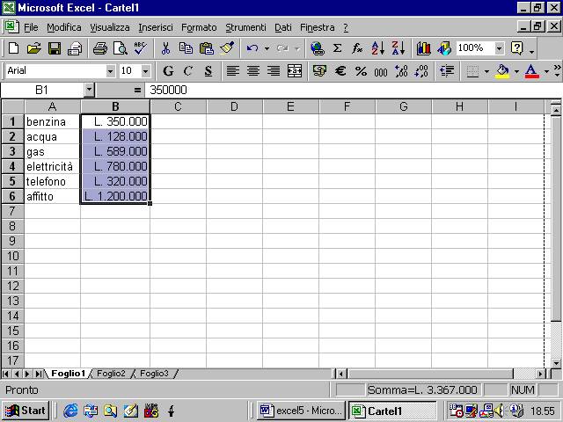563x422 pixels.
Task: Open fill color palette dropdown arrow
Action: pos(516,71)
